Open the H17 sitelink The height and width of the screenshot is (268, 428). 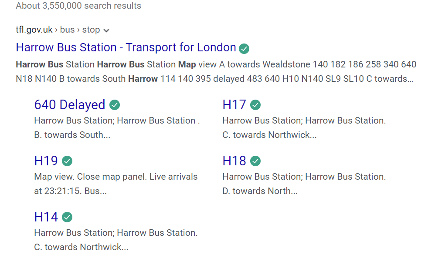pos(234,105)
